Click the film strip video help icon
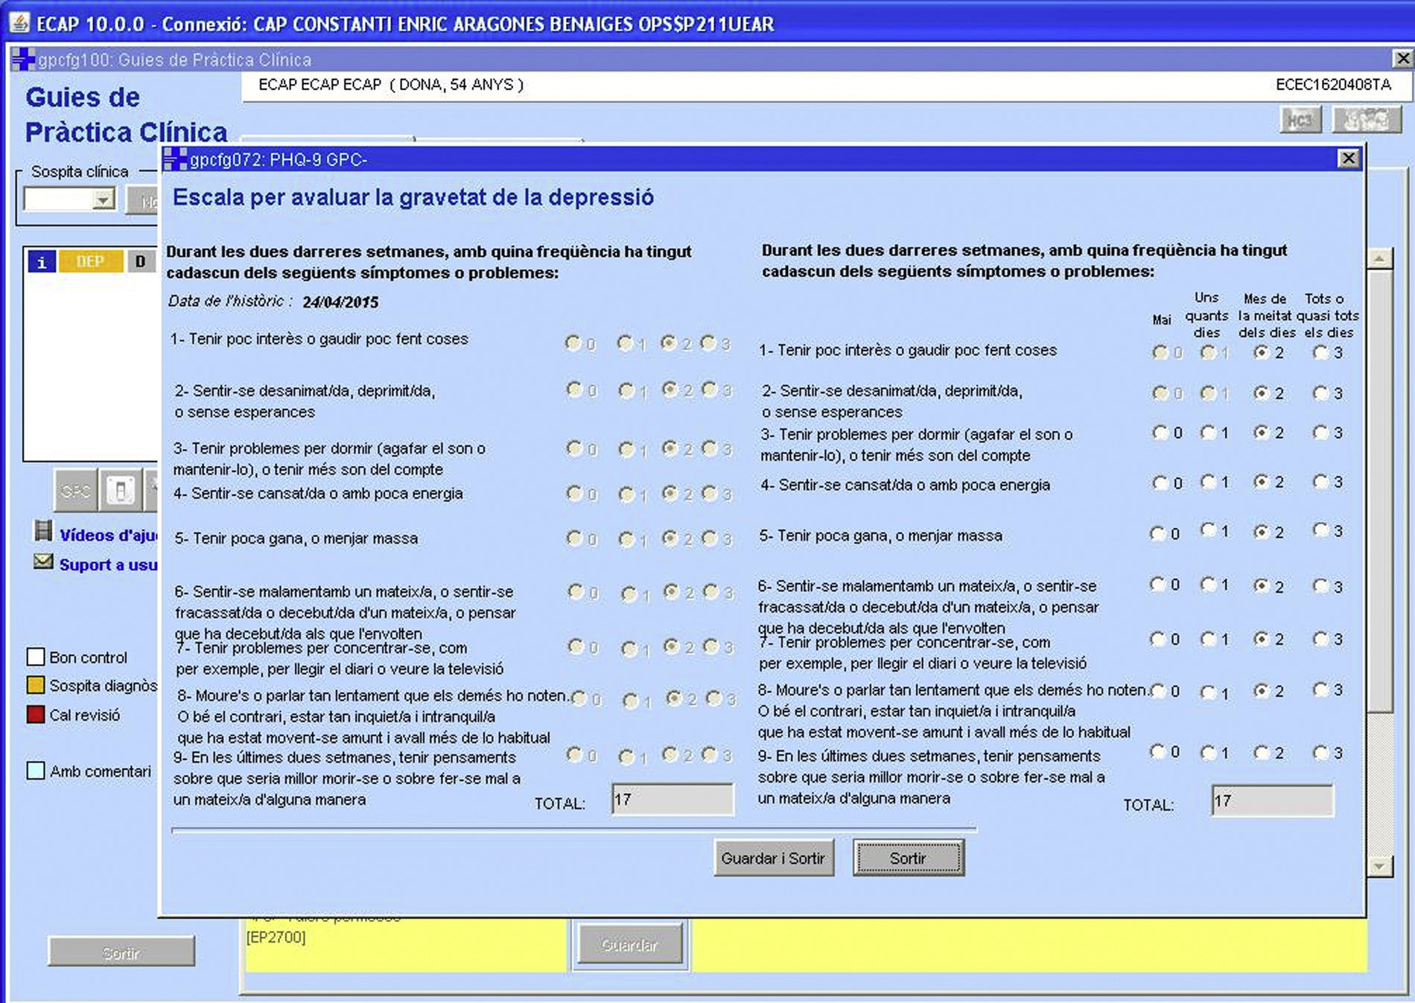 coord(44,532)
